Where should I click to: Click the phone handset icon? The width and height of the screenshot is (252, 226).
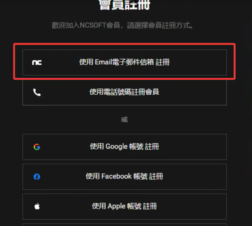[x=37, y=92]
